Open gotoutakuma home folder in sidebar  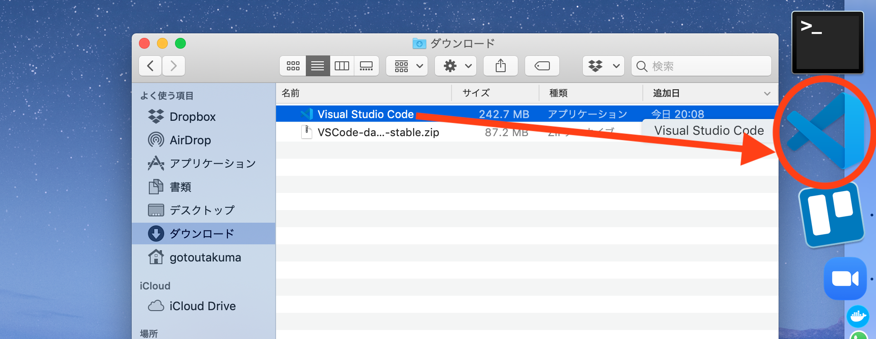tap(203, 257)
